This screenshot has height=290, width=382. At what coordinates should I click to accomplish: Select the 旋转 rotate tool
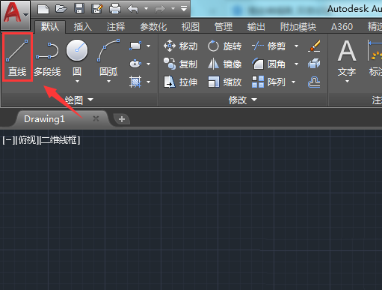(224, 46)
